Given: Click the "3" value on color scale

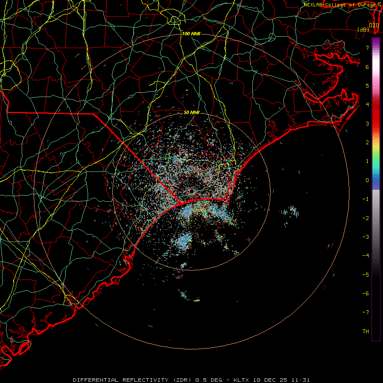Looking at the screenshot, I should coord(367,123).
